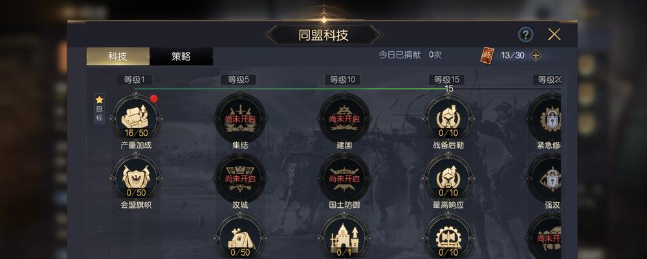Viewport: 647px width, 259px height.
Task: Close the 同盟科技 panel
Action: 554,35
